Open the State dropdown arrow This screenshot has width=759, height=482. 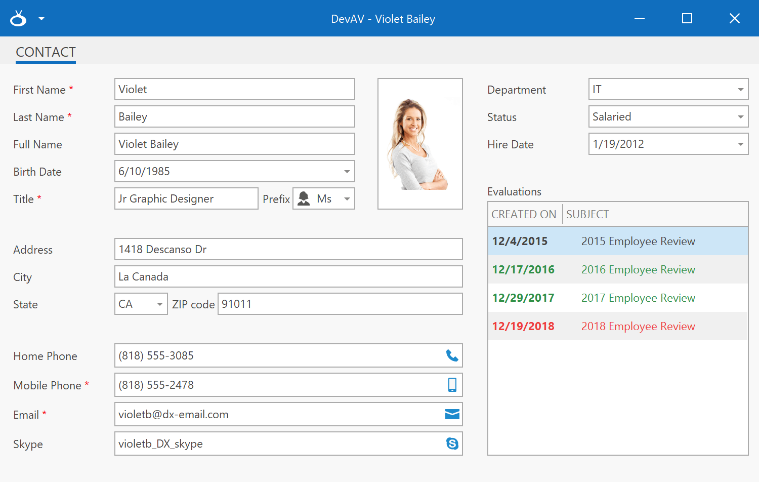pos(159,304)
